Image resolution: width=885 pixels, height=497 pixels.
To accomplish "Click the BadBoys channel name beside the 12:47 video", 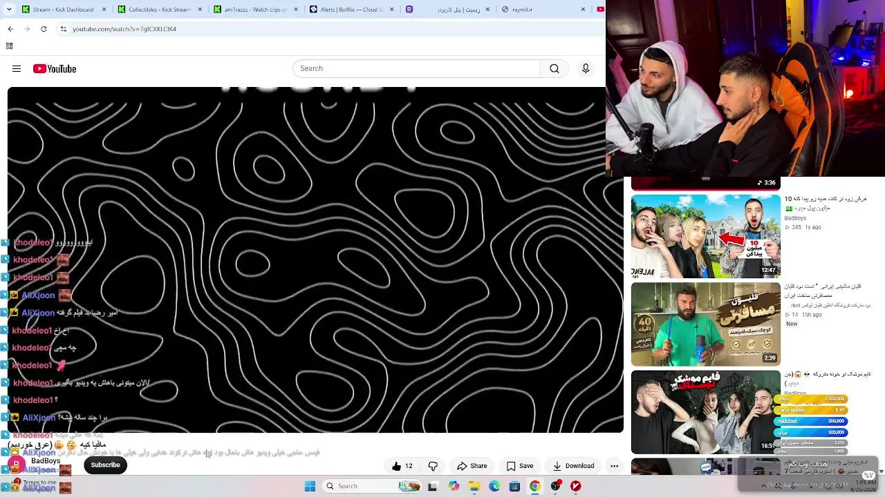I will click(x=795, y=218).
